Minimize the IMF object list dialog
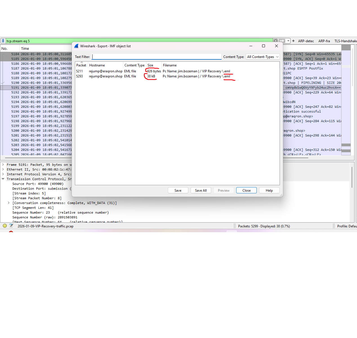Image resolution: width=357 pixels, height=338 pixels. (251, 46)
